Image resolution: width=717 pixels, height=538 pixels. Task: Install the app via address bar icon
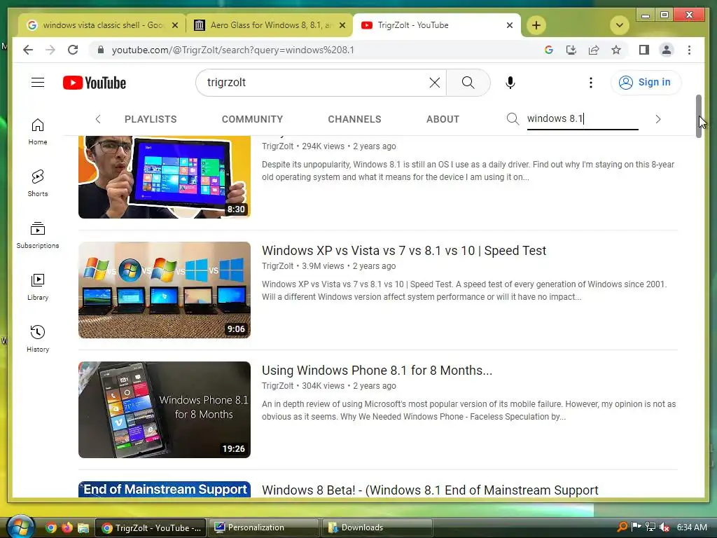click(571, 50)
